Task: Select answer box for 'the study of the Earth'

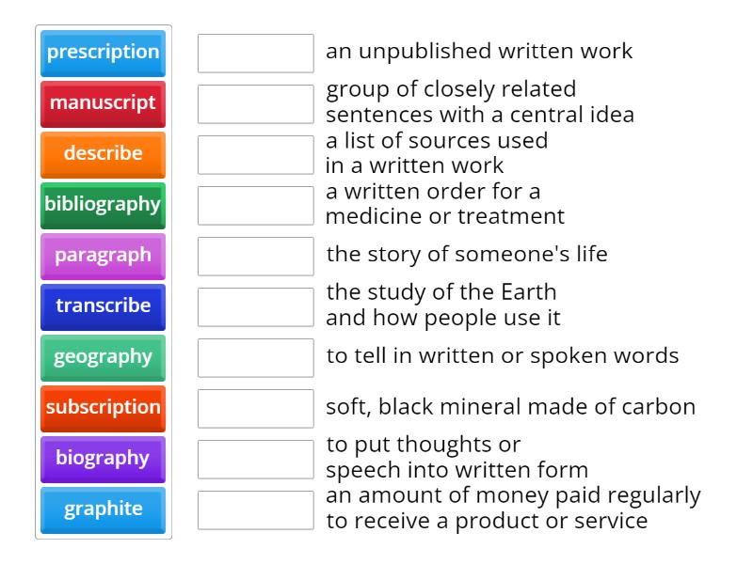Action: [x=256, y=307]
